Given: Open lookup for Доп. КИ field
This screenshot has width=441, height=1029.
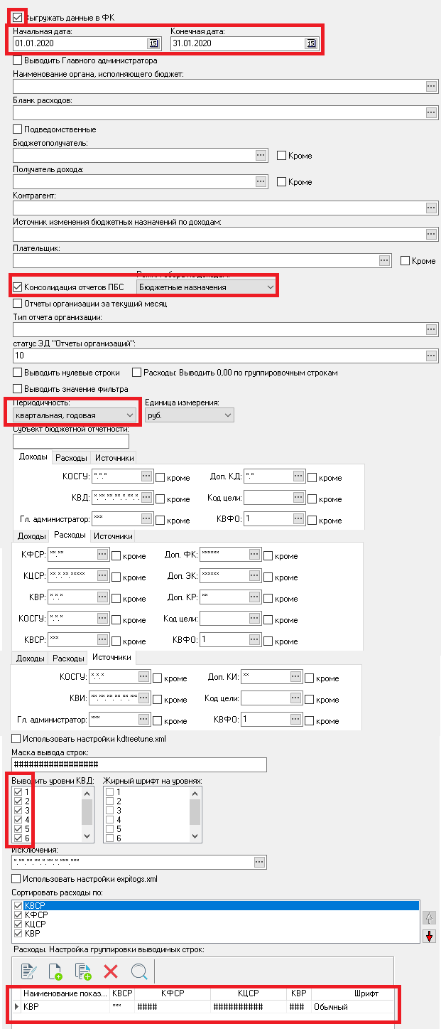Looking at the screenshot, I should pyautogui.click(x=295, y=677).
